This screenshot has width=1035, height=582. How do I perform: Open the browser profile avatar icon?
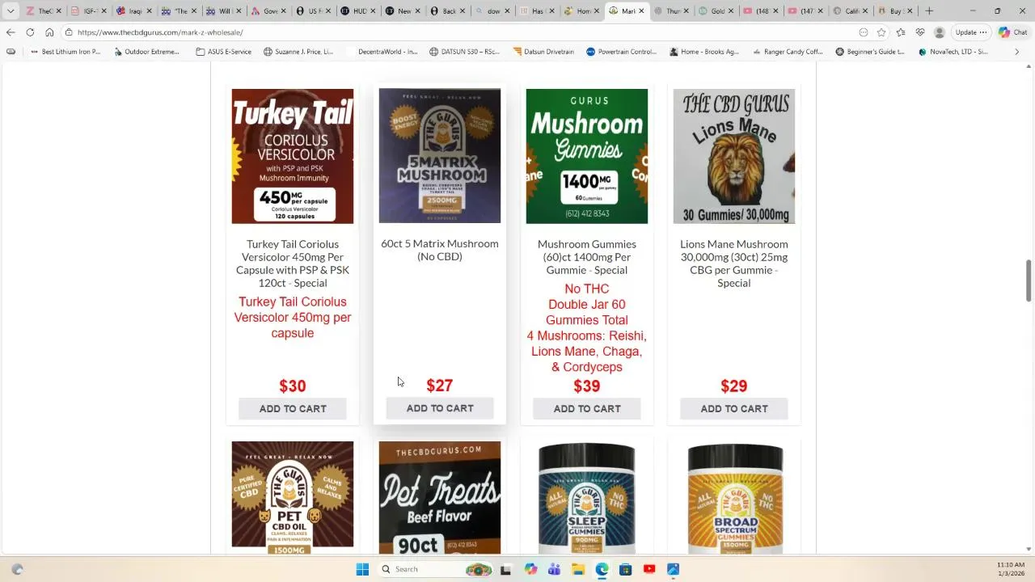click(939, 32)
